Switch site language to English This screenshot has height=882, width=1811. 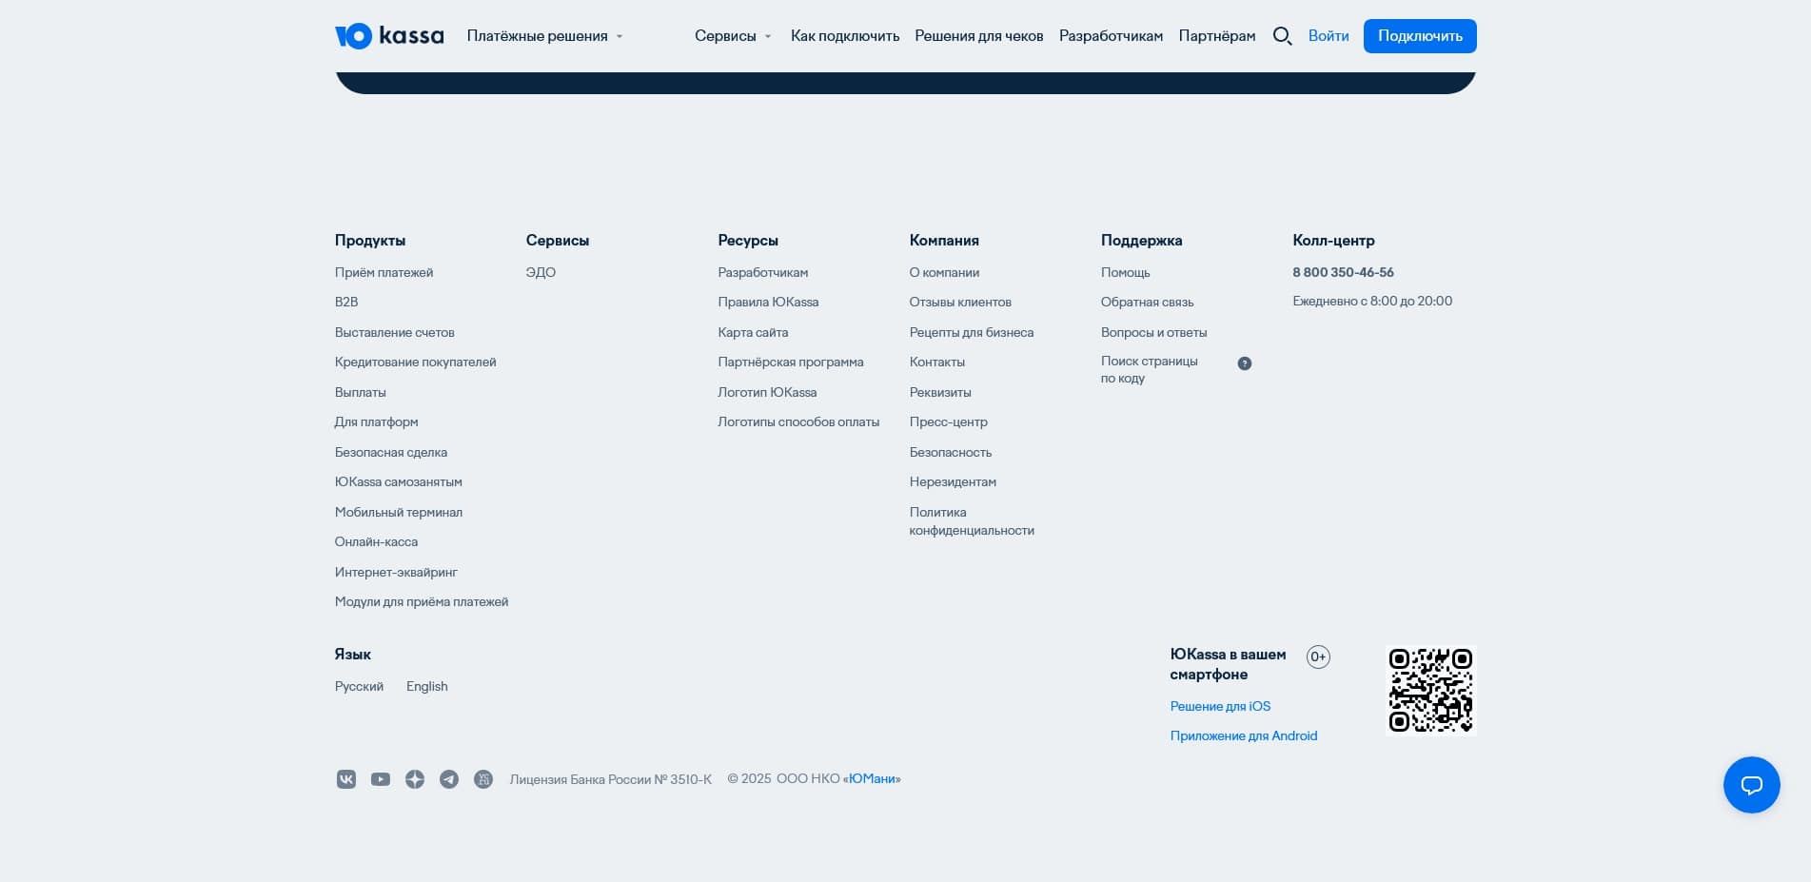(426, 686)
